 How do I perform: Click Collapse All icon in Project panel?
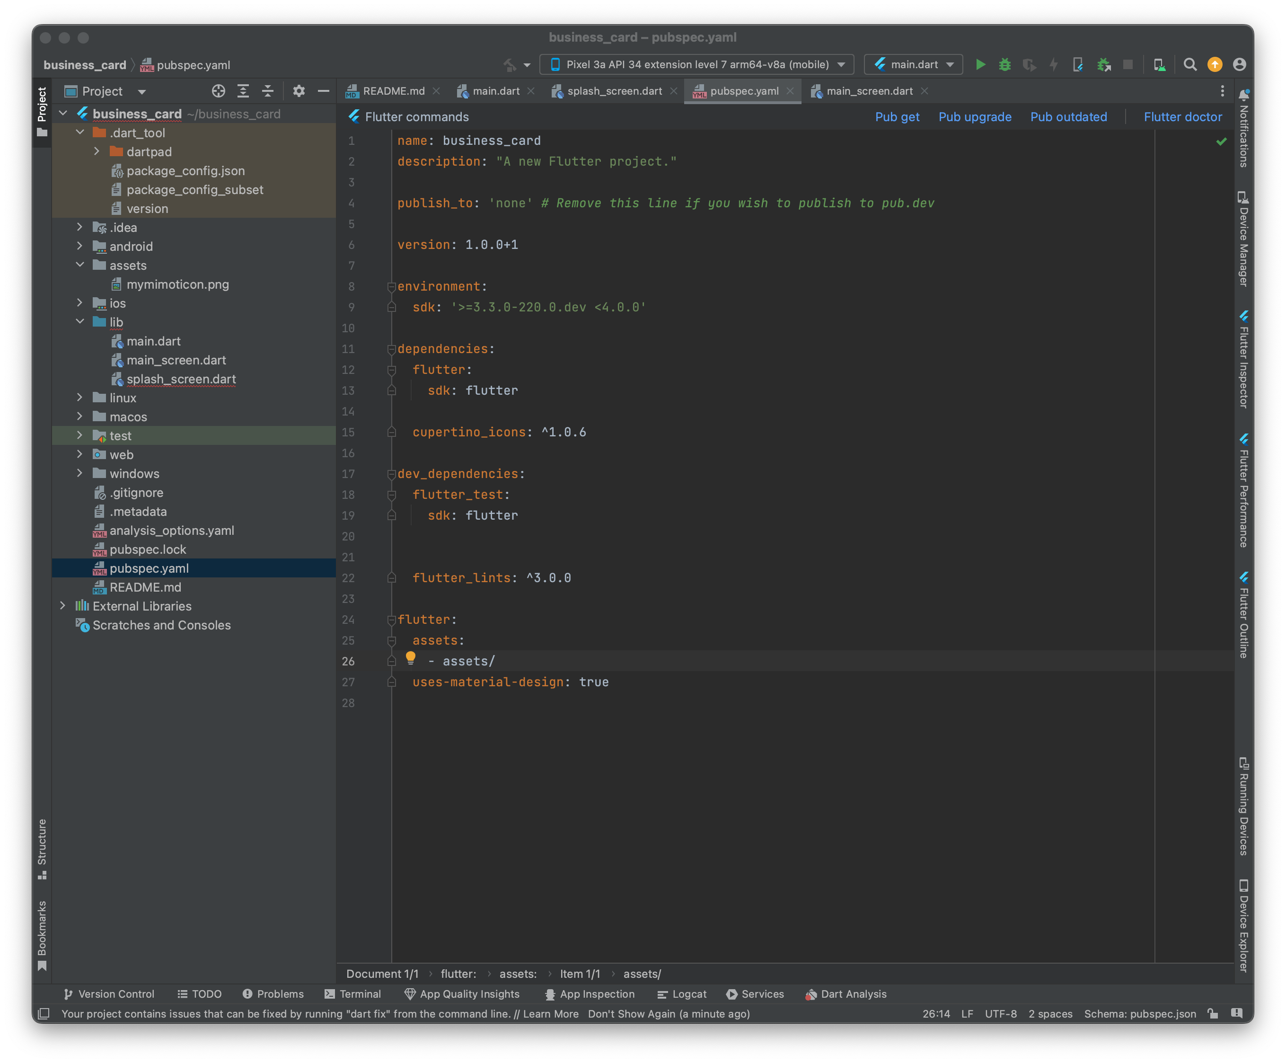coord(267,91)
